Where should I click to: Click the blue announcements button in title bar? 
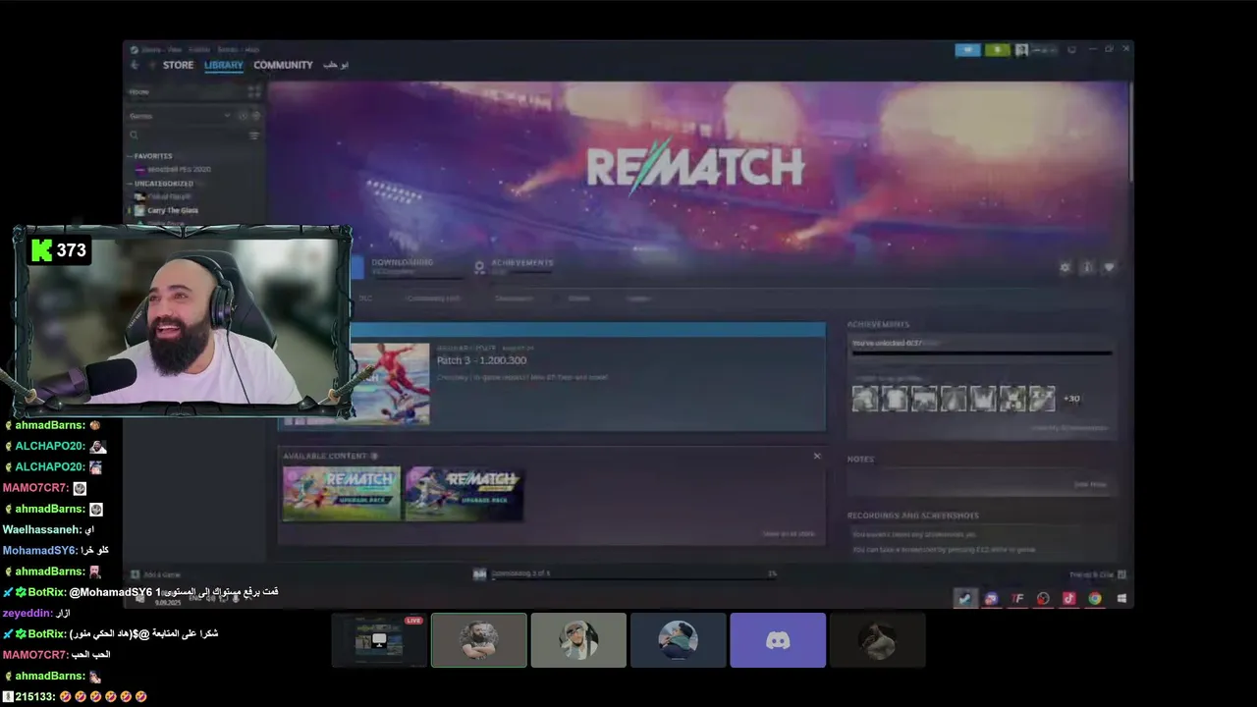pyautogui.click(x=967, y=49)
